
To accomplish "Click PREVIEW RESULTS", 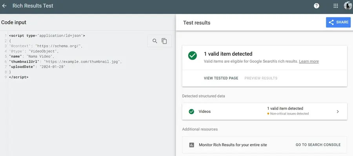I will tap(261, 78).
